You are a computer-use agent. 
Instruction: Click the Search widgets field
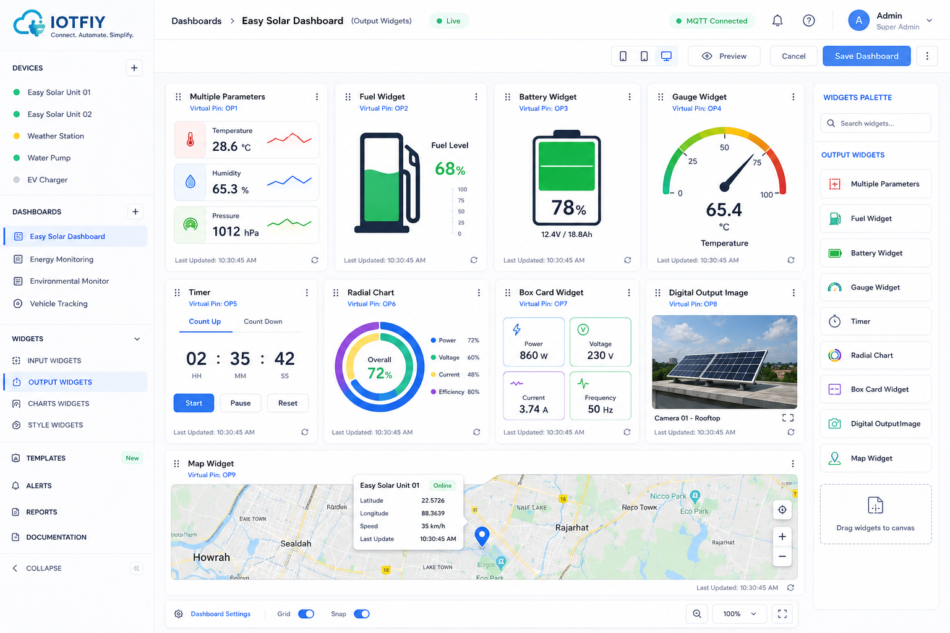point(876,123)
